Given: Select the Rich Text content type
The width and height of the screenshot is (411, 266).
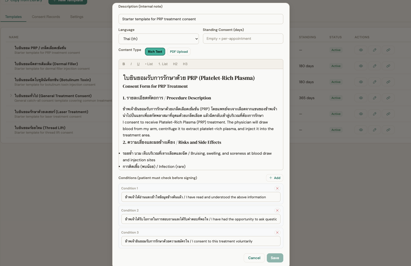Looking at the screenshot, I should click(x=155, y=51).
